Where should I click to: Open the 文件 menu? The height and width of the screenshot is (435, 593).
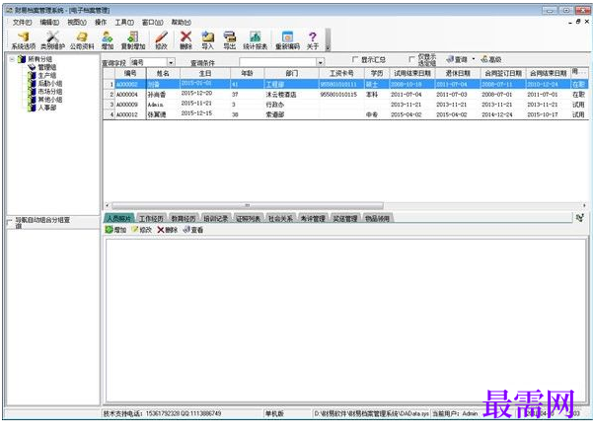tap(22, 23)
